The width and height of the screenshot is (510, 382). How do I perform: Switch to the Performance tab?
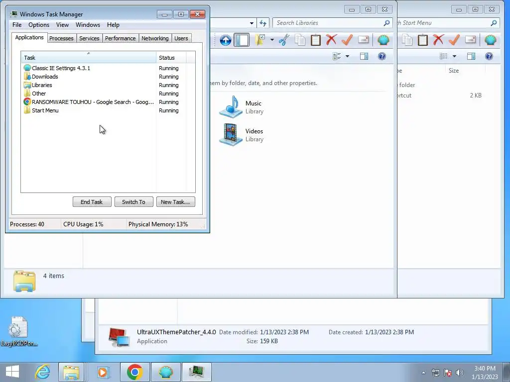tap(120, 38)
